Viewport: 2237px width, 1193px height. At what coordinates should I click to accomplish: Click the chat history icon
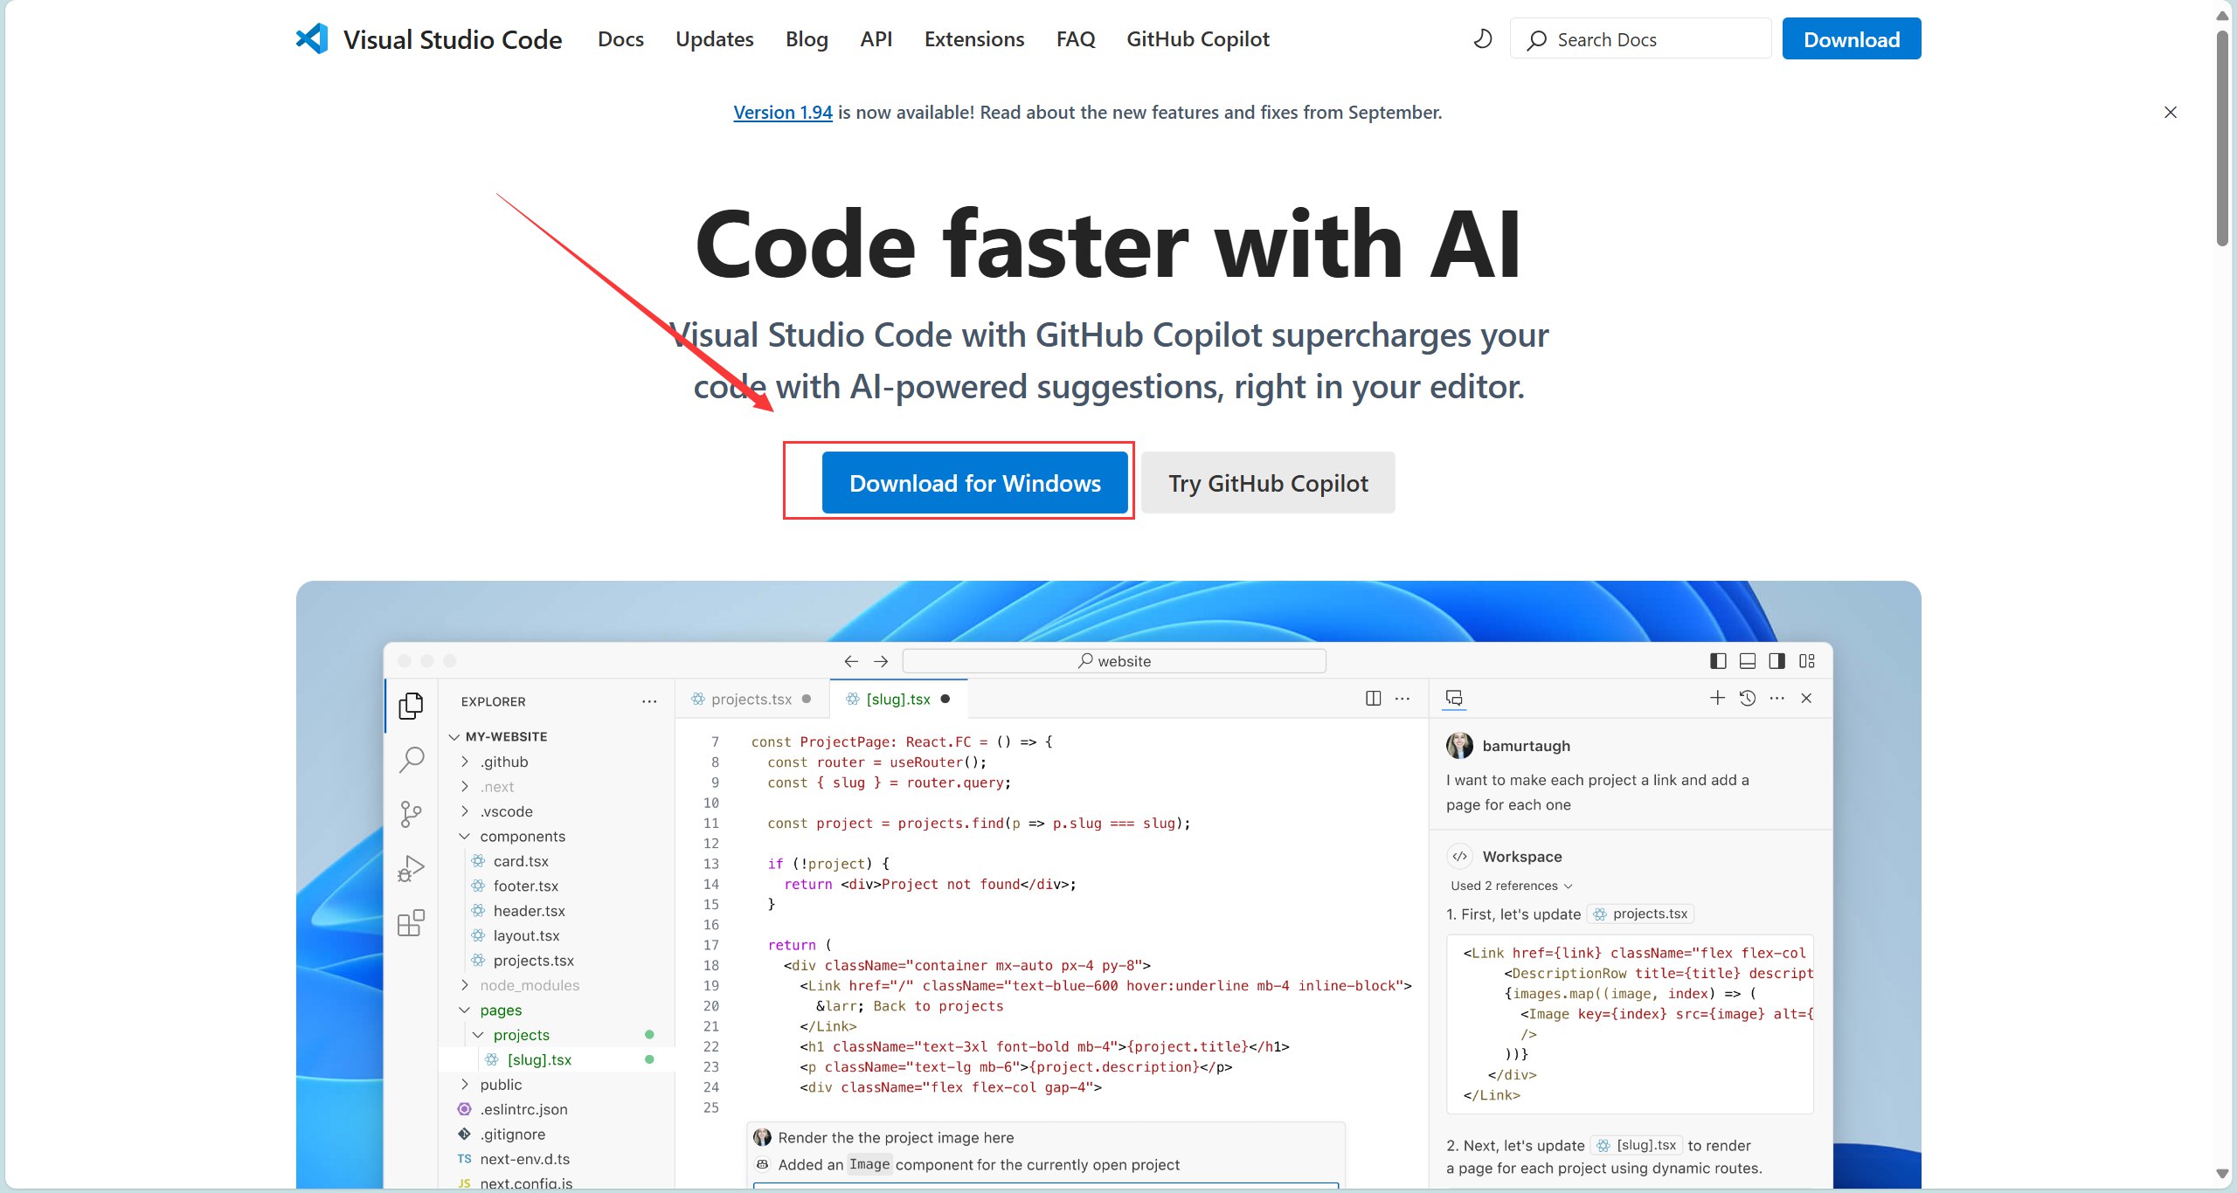tap(1748, 698)
